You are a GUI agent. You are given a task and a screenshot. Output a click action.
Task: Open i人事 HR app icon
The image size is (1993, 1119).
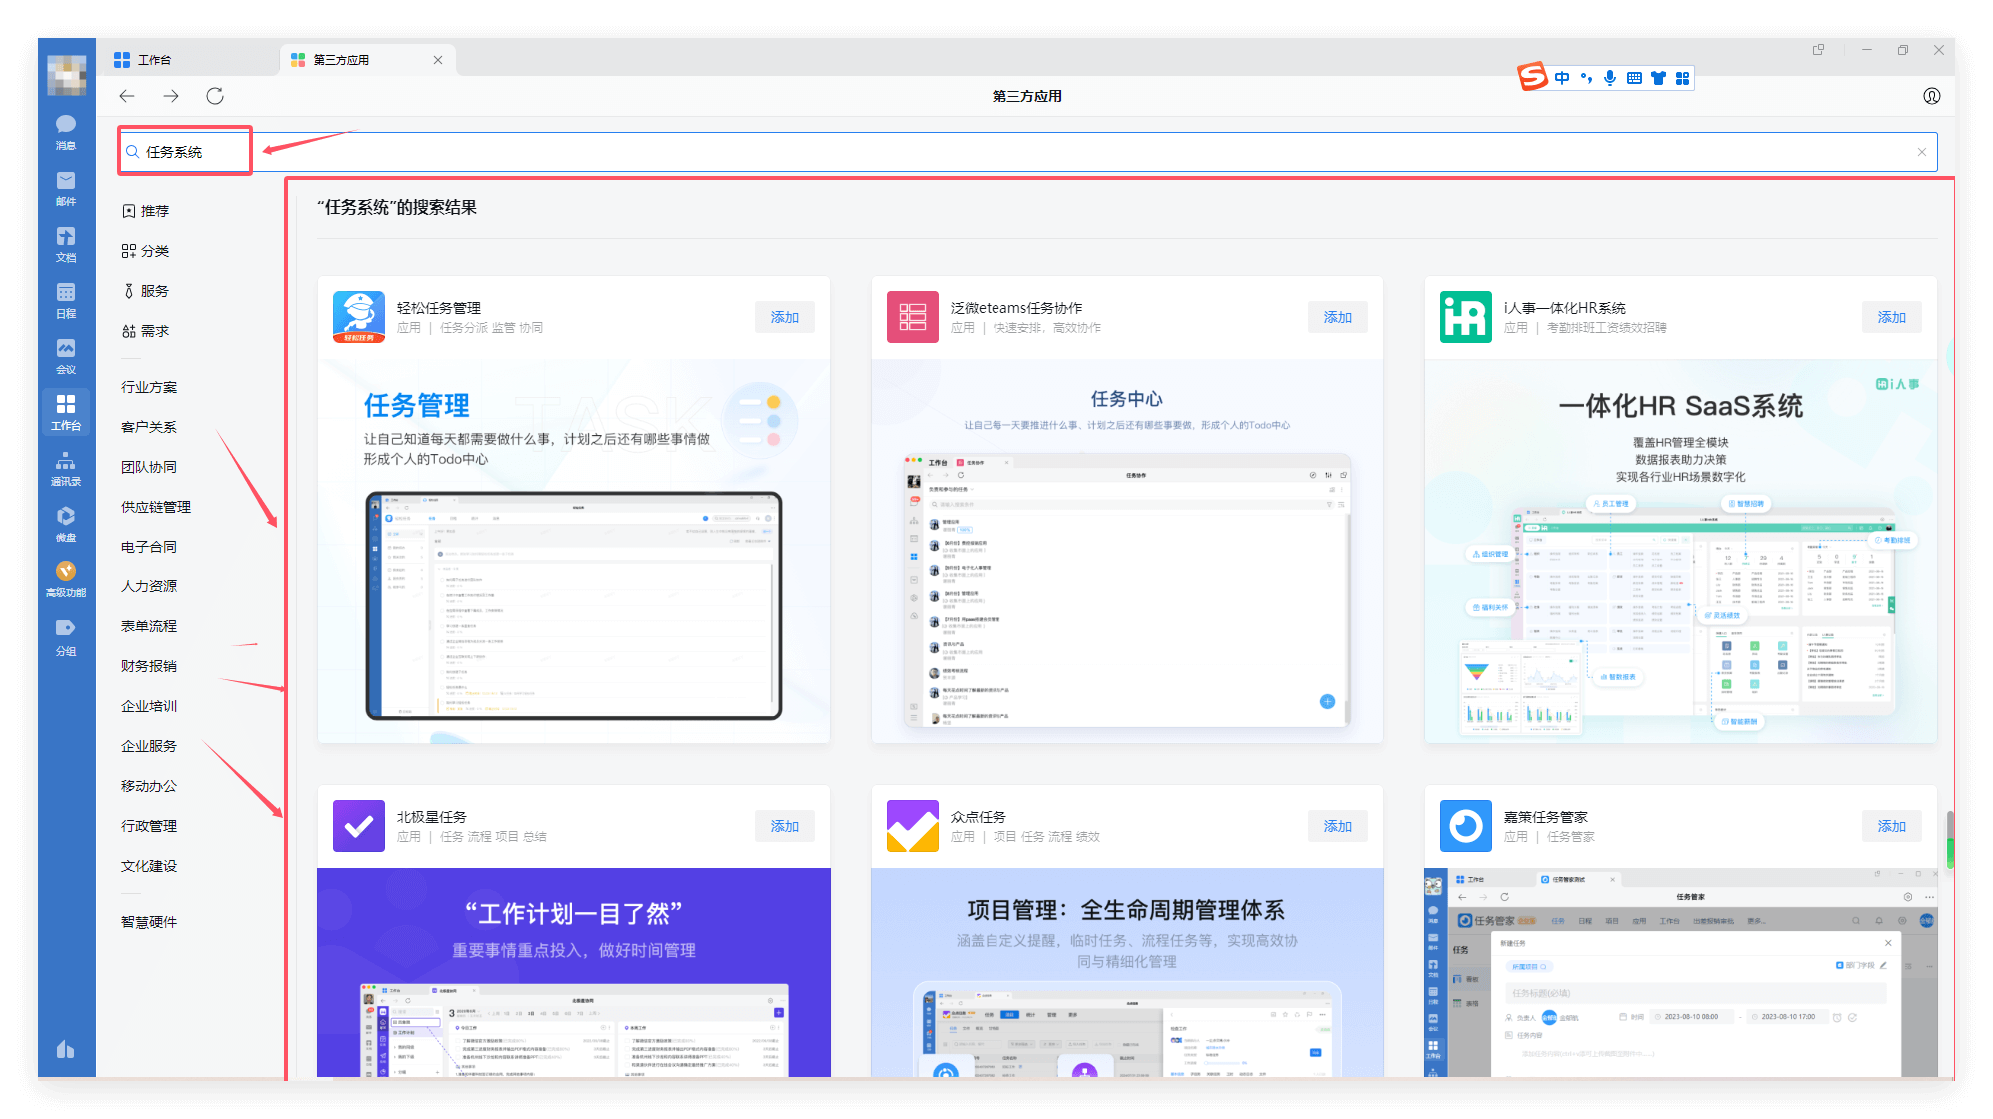(1466, 317)
